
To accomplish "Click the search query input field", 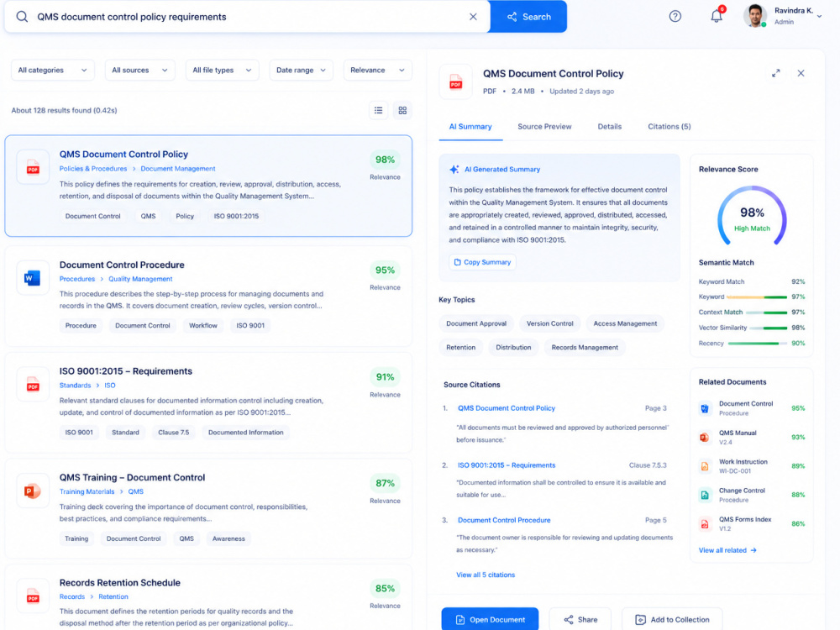I will [x=246, y=17].
